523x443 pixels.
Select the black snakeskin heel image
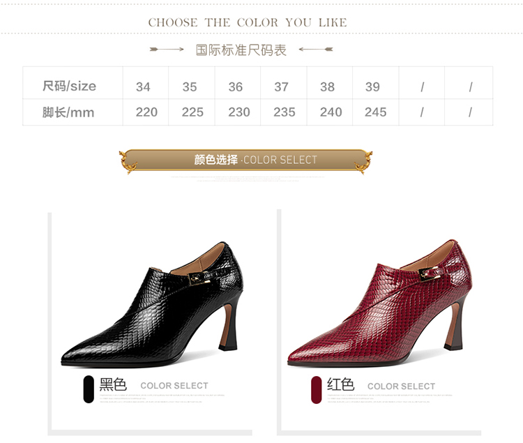pos(152,304)
